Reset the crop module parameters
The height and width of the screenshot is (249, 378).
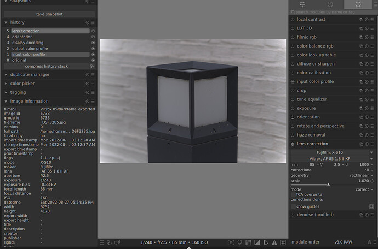click(367, 91)
